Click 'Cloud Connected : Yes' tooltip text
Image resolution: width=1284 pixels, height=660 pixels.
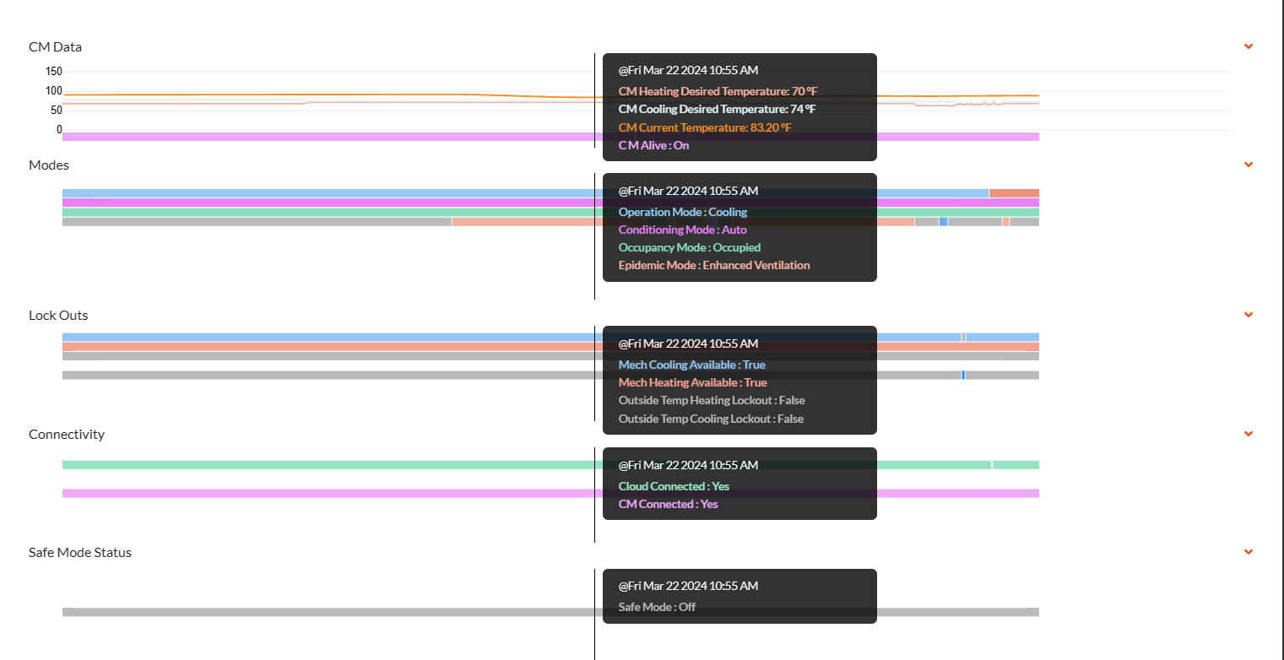coord(674,486)
